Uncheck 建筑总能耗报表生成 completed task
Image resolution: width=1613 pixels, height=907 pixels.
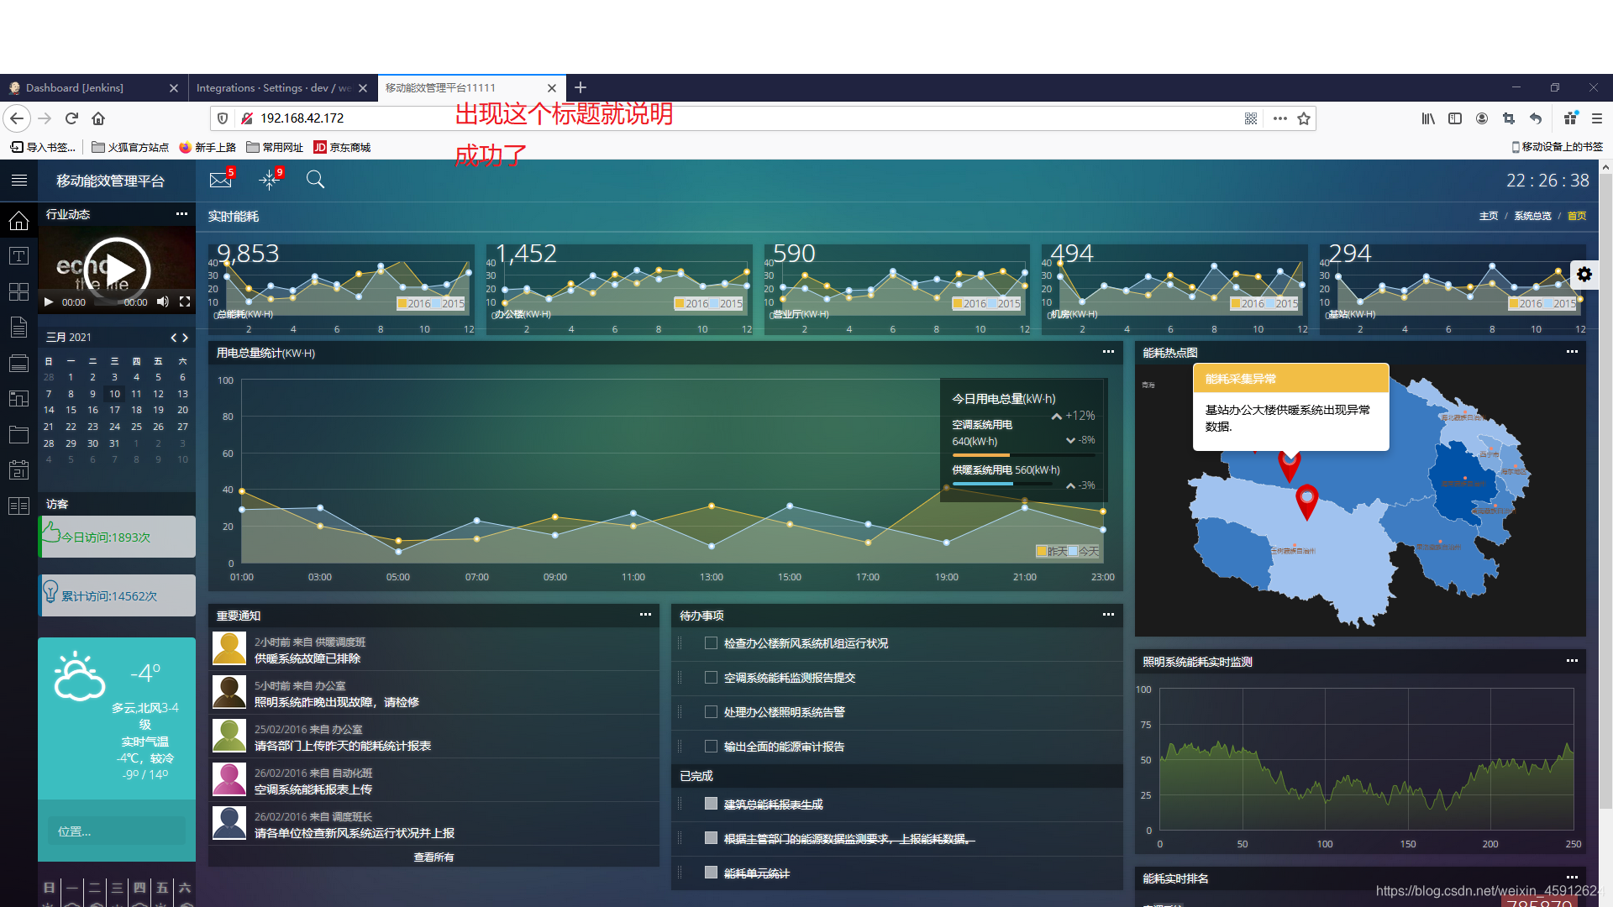pyautogui.click(x=711, y=804)
